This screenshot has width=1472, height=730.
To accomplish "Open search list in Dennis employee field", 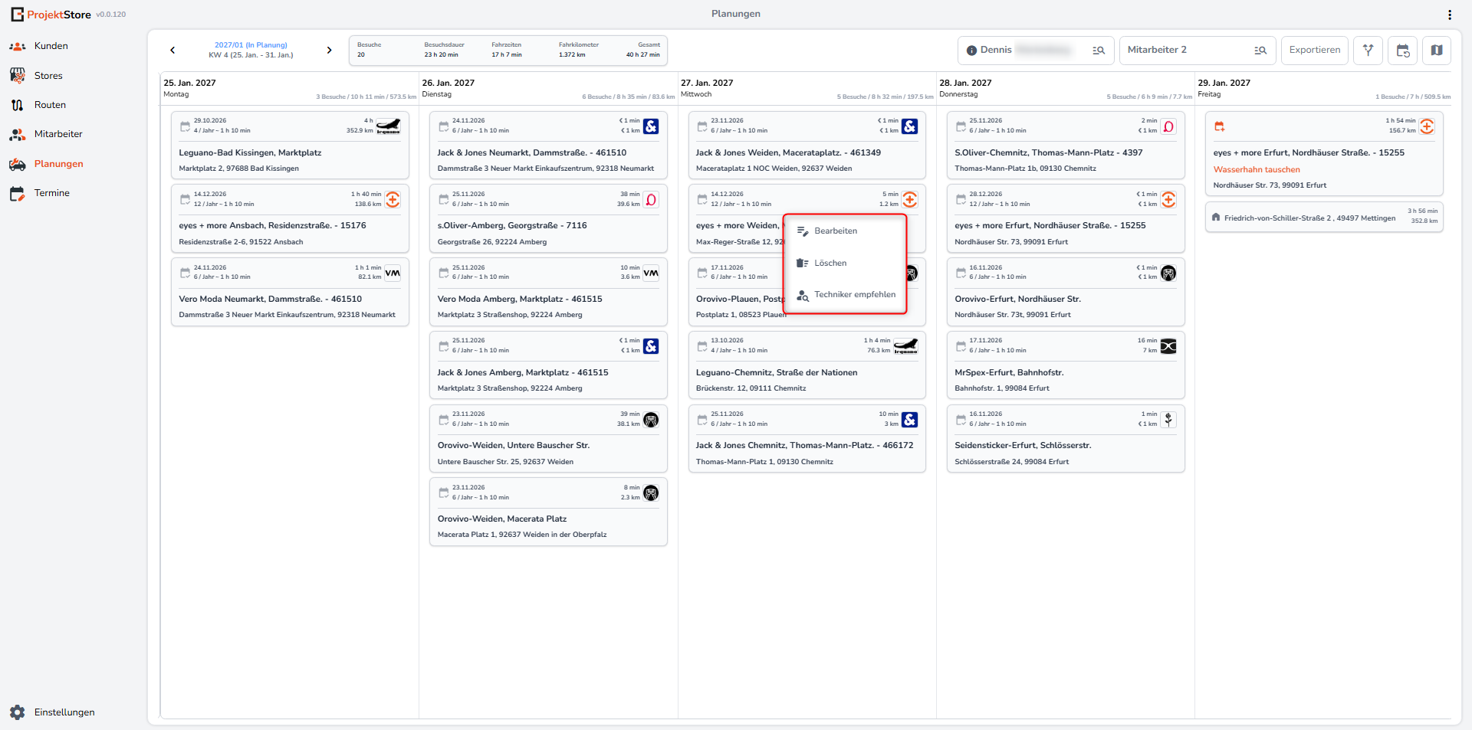I will [1098, 51].
